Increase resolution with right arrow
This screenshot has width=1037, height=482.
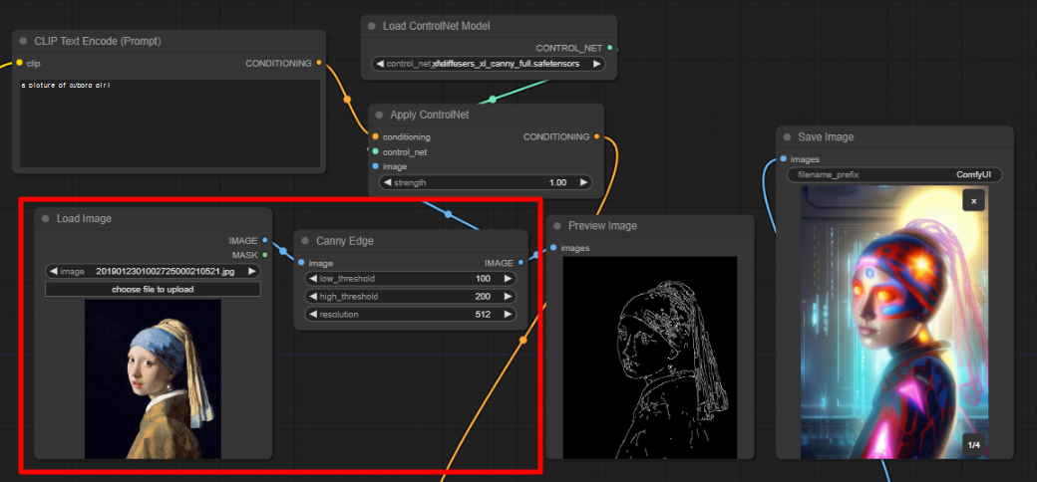[x=508, y=315]
